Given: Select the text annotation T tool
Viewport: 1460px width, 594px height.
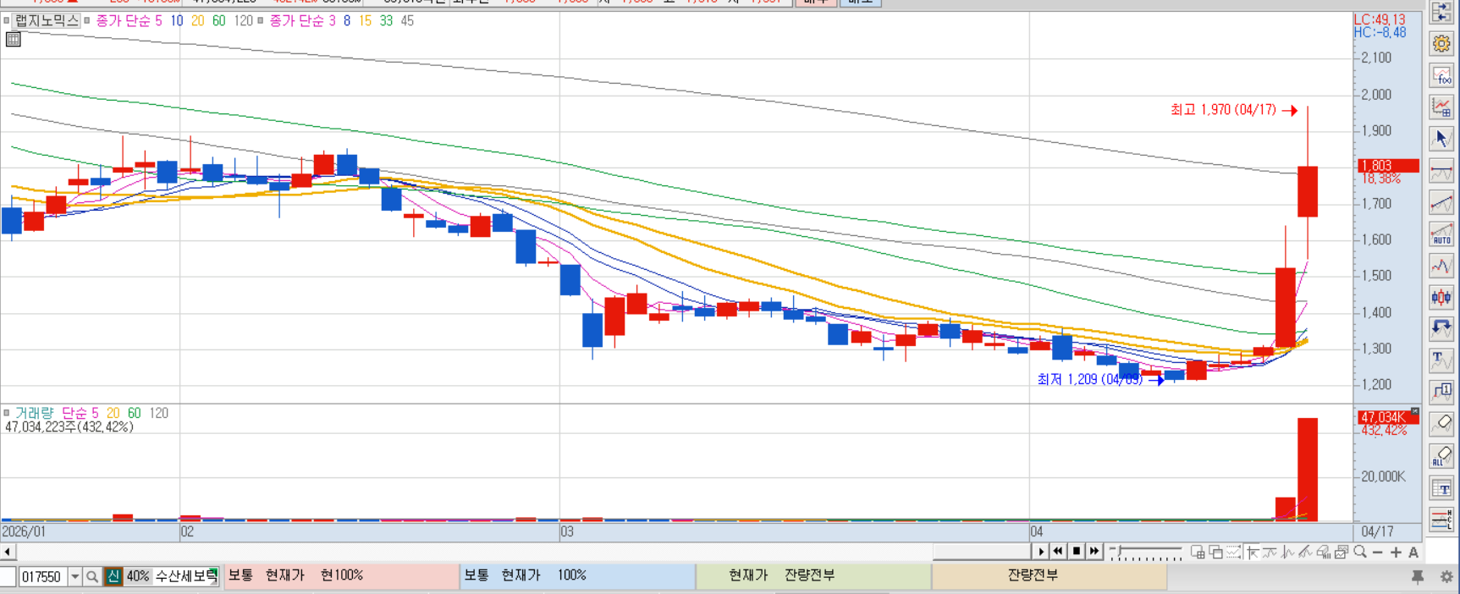Looking at the screenshot, I should [1441, 360].
